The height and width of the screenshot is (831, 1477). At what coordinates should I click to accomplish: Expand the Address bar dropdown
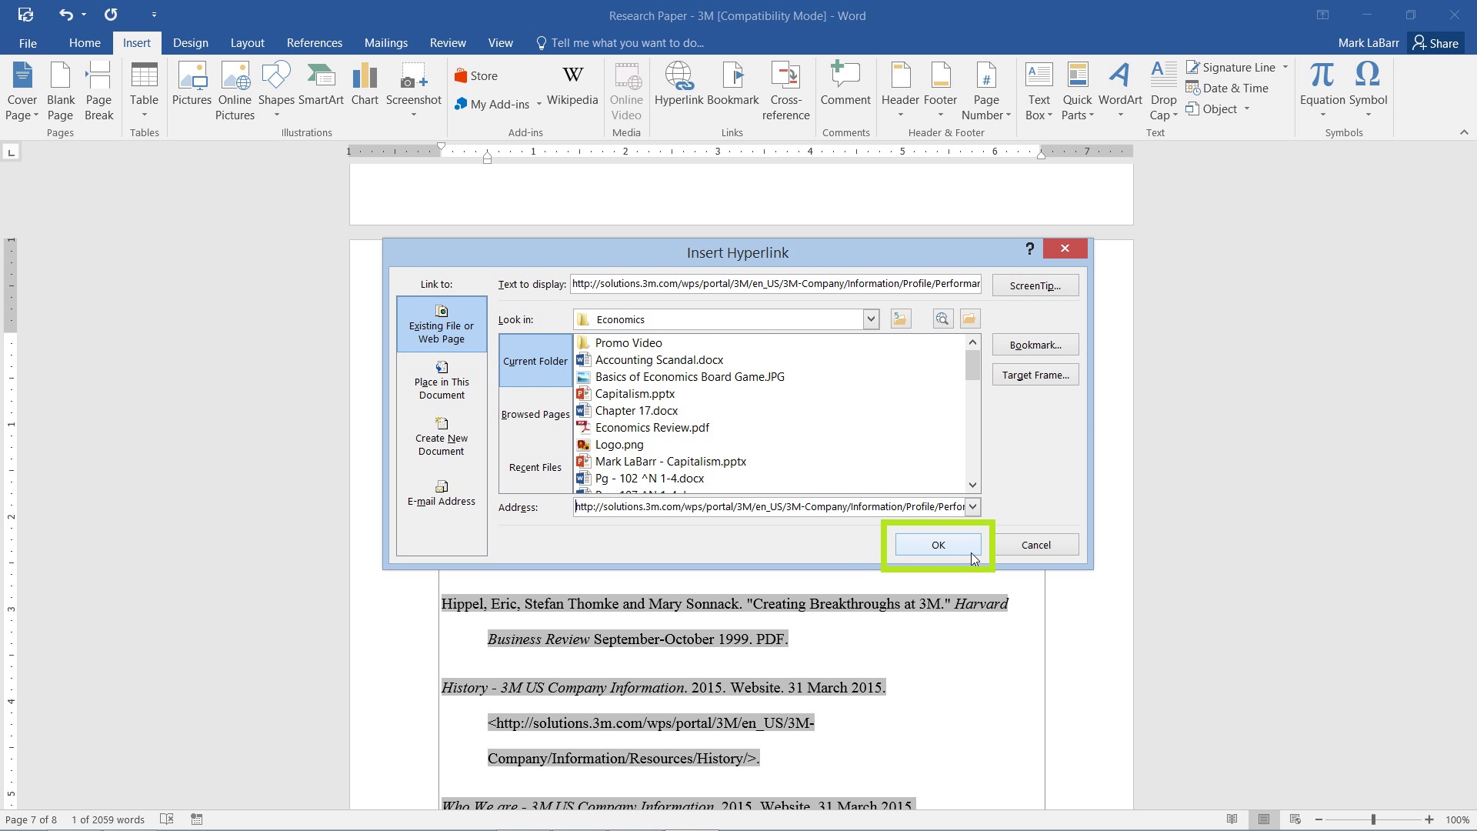pyautogui.click(x=972, y=506)
